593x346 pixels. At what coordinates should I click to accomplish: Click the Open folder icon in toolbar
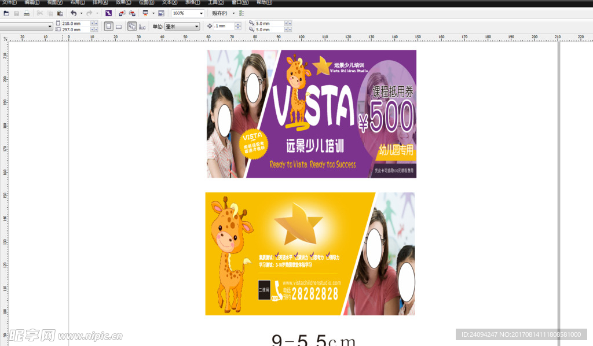[5, 13]
